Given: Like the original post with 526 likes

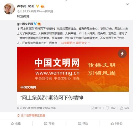Looking at the screenshot, I should tap(124, 108).
